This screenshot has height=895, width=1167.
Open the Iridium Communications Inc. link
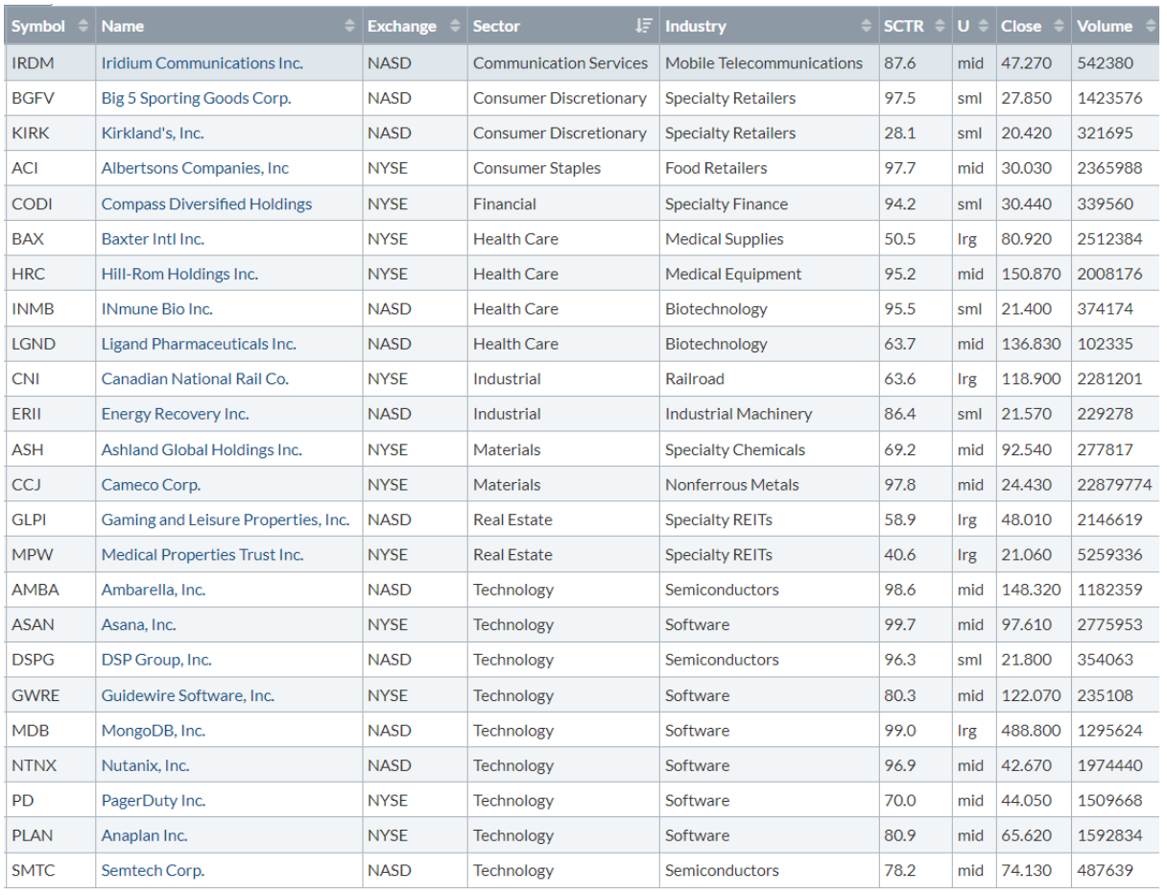click(x=202, y=63)
